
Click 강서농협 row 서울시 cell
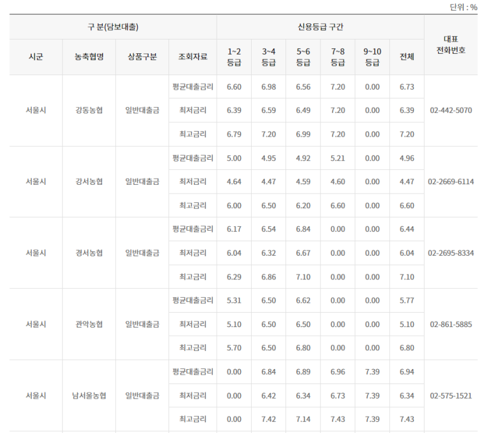36,182
